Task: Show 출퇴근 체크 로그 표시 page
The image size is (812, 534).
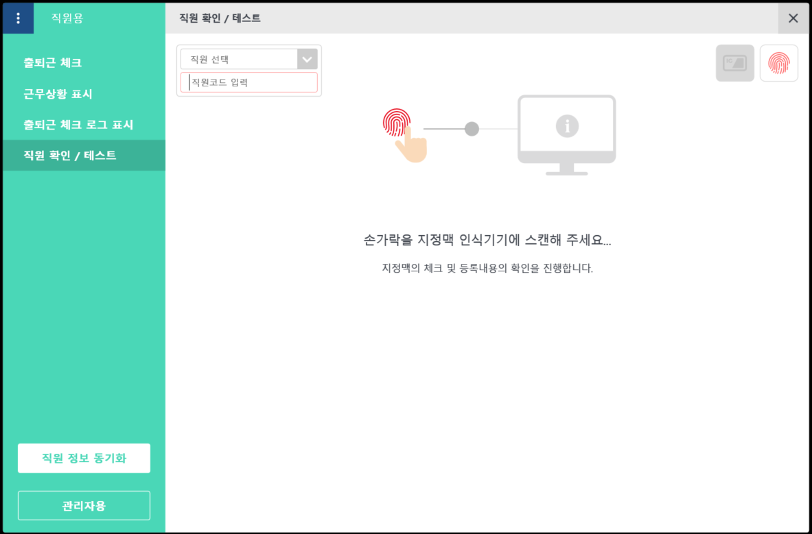Action: pos(78,125)
